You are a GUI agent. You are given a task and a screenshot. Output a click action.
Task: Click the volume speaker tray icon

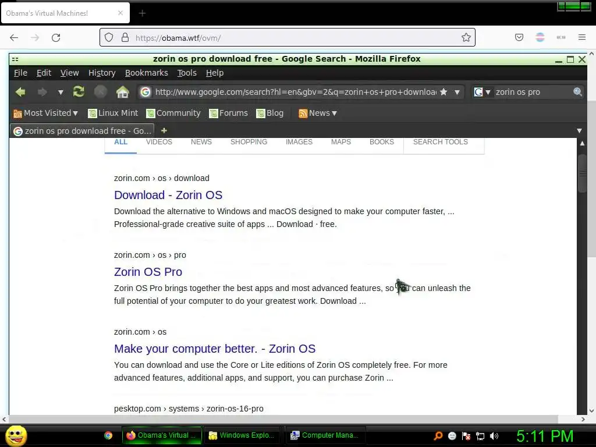[494, 436]
